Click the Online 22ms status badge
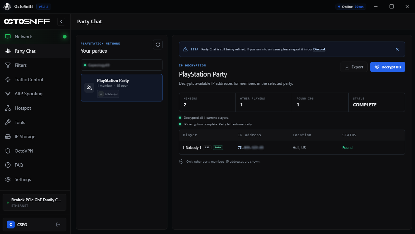 point(351,7)
